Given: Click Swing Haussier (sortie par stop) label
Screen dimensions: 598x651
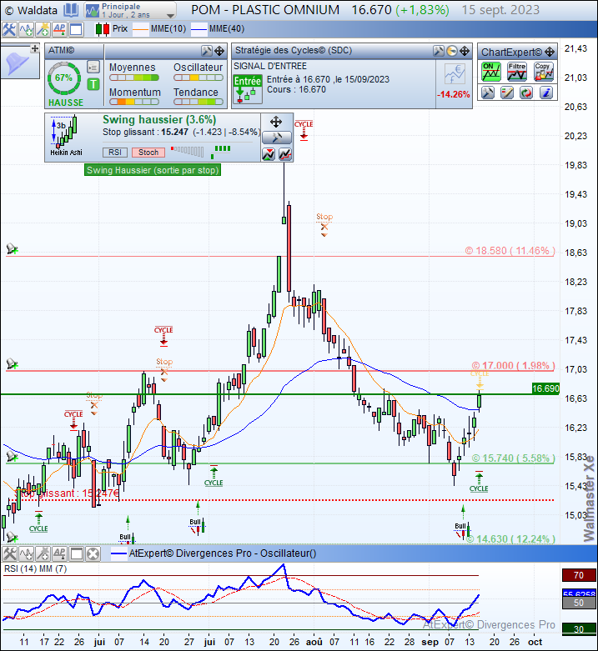Looking at the screenshot, I should click(153, 170).
